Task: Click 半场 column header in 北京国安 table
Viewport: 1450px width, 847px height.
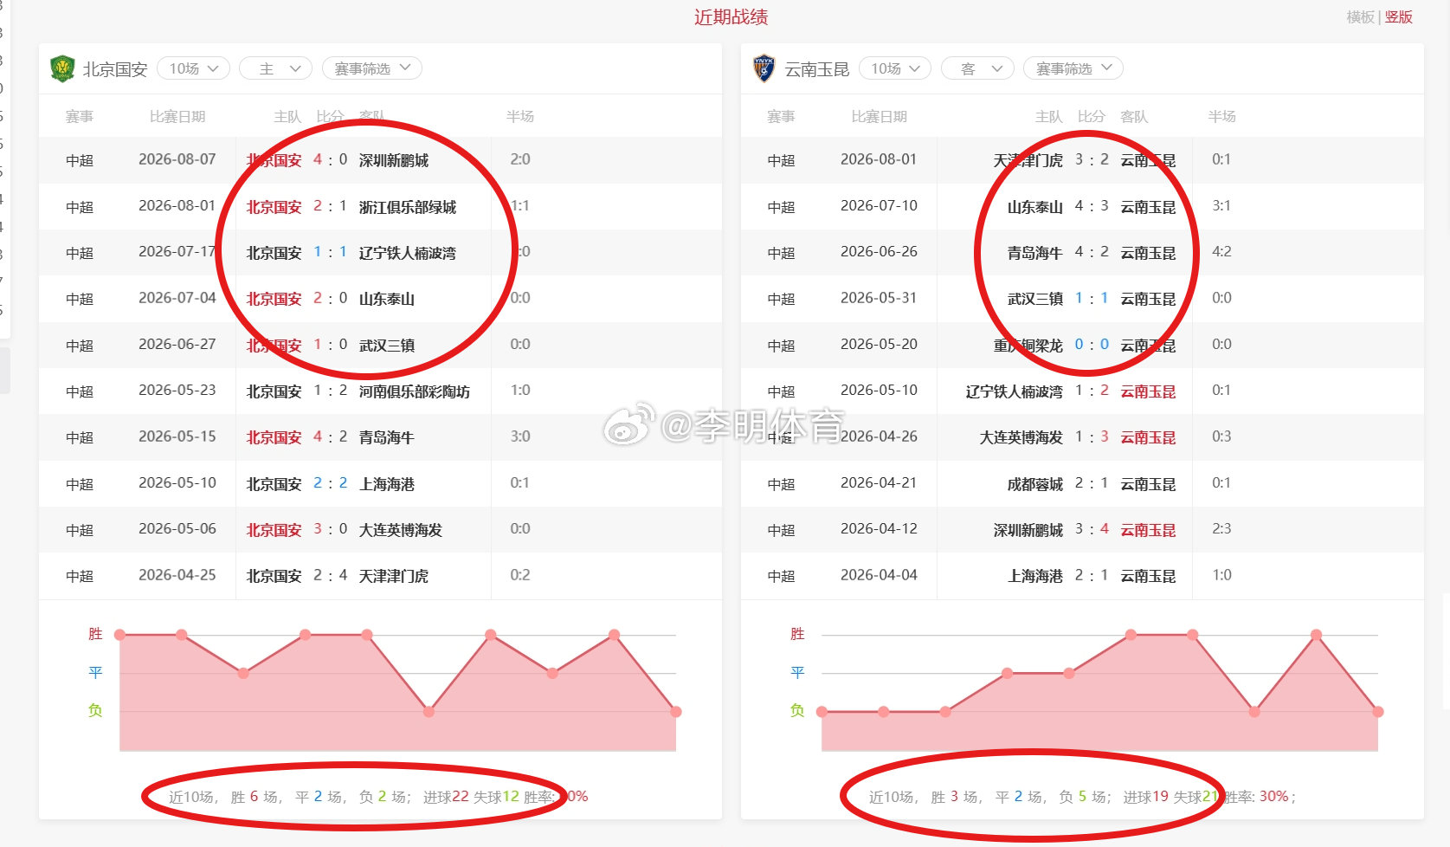Action: click(520, 117)
